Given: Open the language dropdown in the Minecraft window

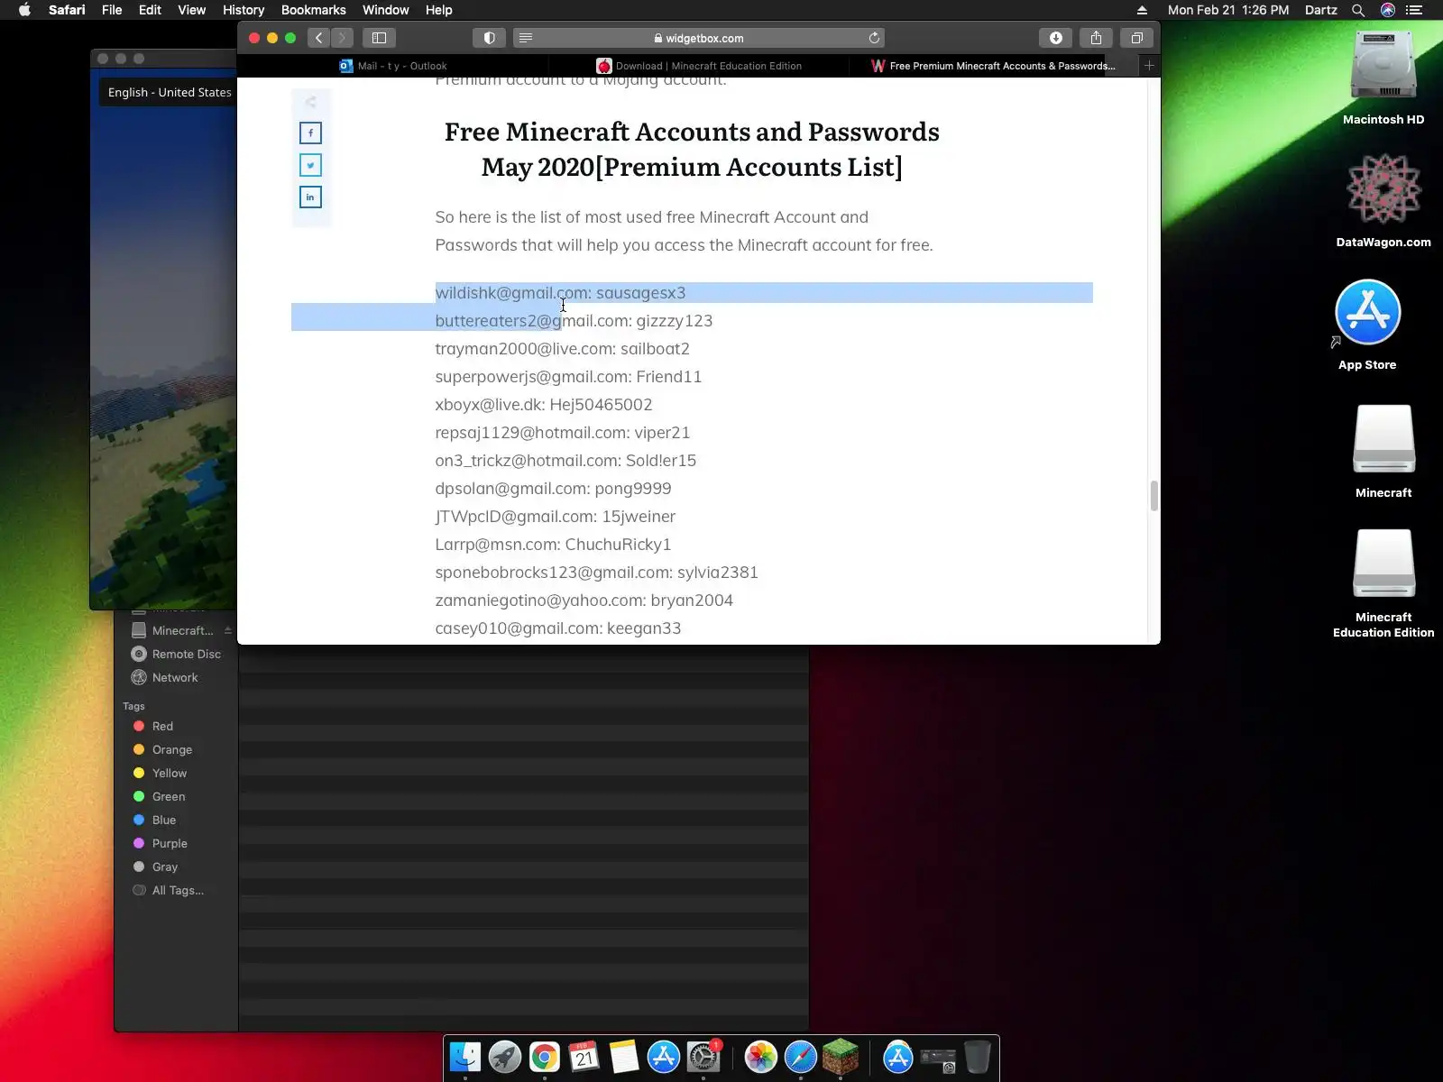Looking at the screenshot, I should [x=169, y=92].
